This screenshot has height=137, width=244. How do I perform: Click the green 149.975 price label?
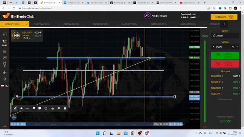click(194, 47)
